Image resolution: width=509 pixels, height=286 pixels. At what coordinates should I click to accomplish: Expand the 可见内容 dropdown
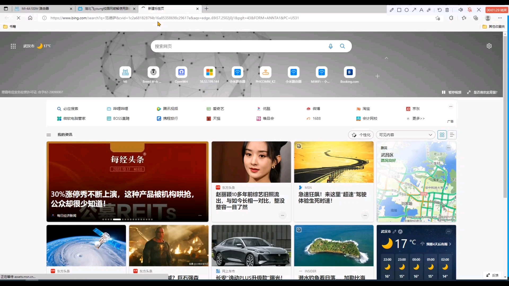click(x=406, y=135)
